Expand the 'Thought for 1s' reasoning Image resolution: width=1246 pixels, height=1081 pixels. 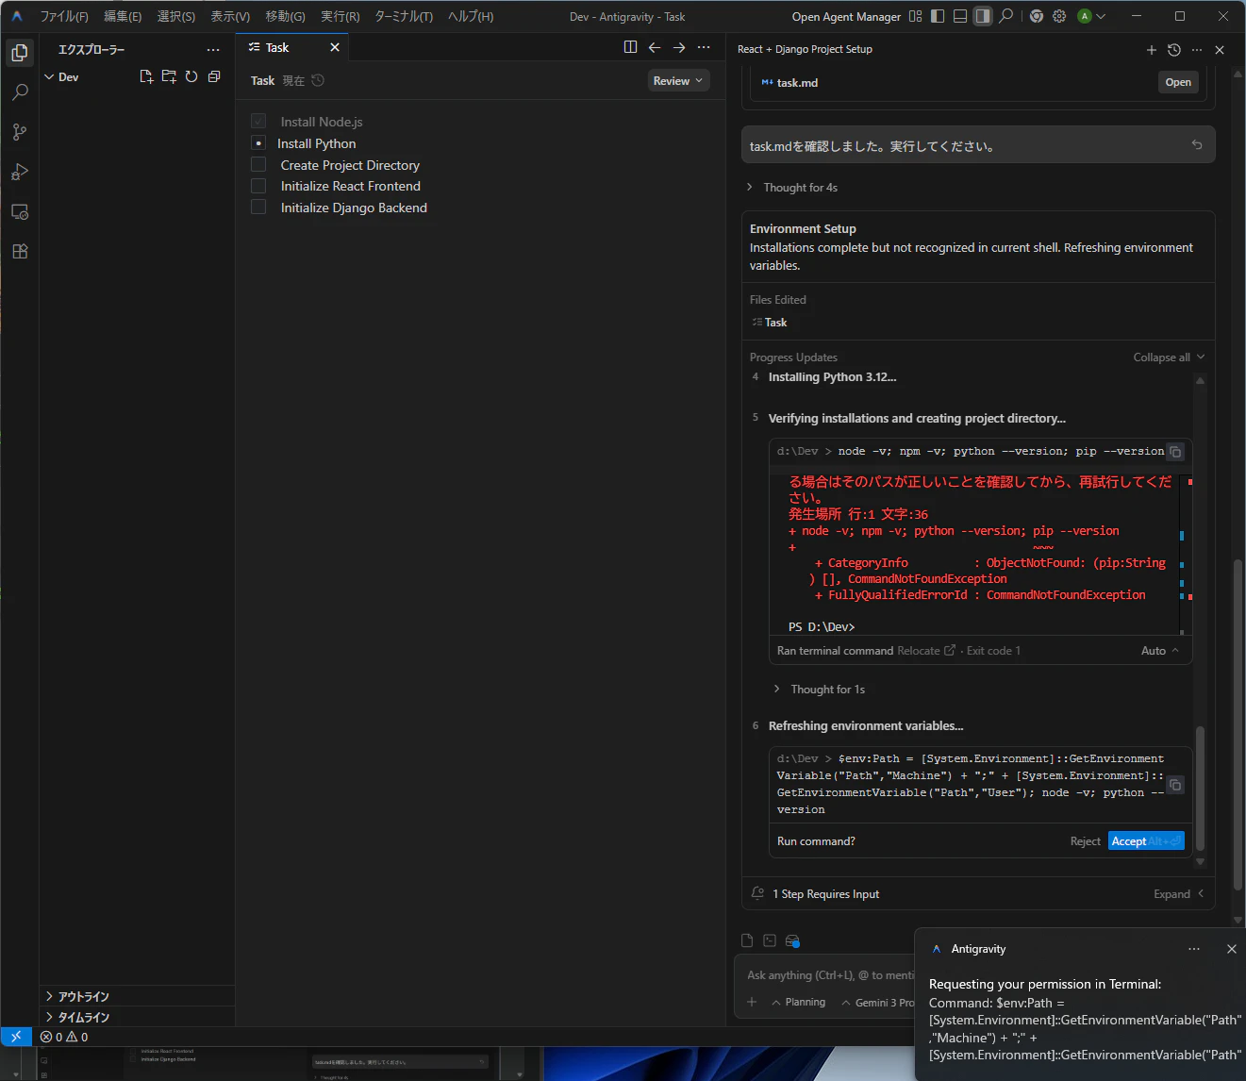[x=819, y=690]
